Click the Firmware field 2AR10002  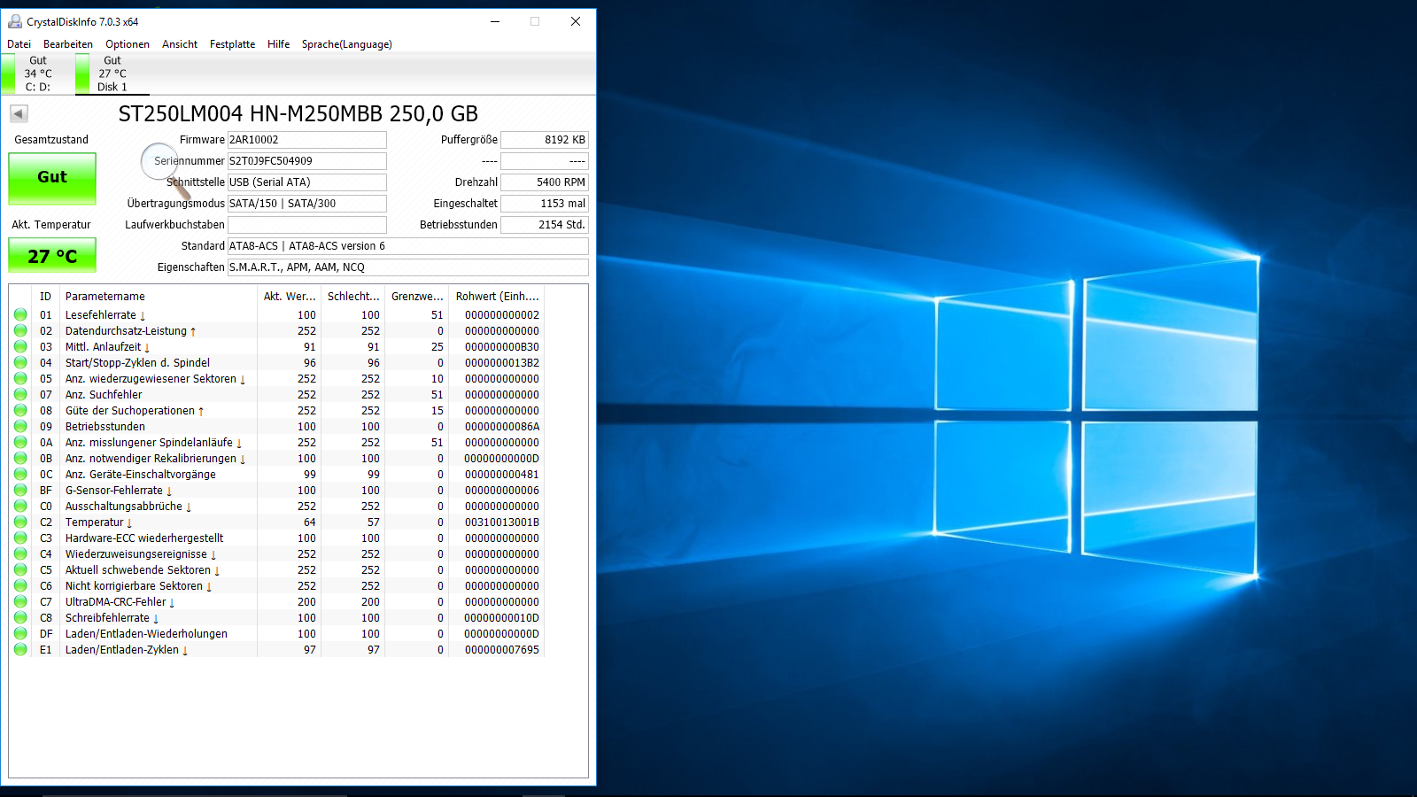pos(307,140)
